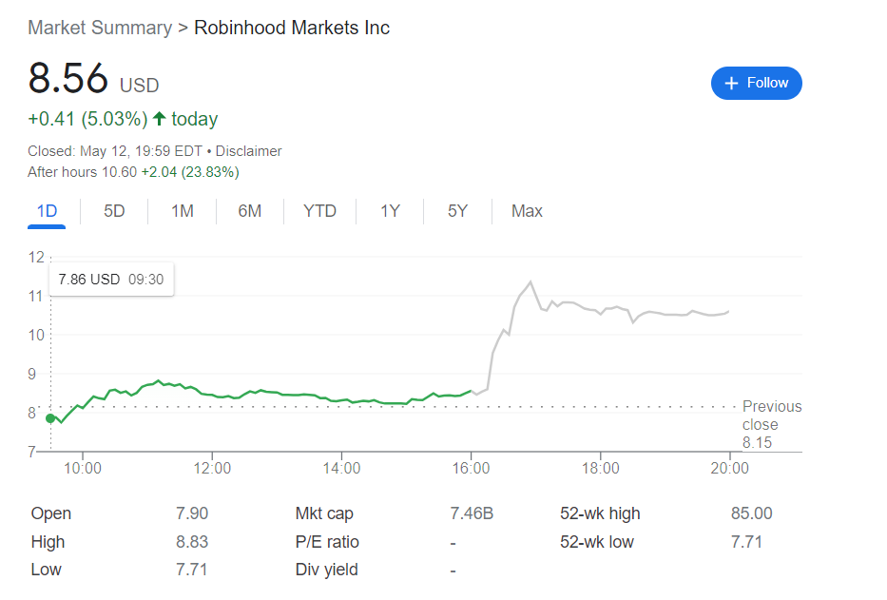The width and height of the screenshot is (887, 600).
Task: Click the 7.86 USD chart tooltip
Action: tap(111, 279)
